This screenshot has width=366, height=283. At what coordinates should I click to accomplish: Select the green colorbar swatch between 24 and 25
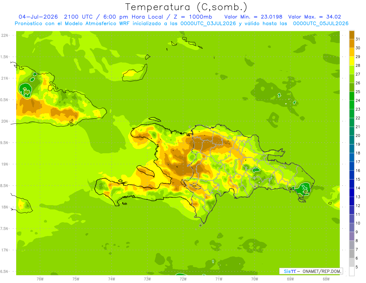tap(352, 96)
